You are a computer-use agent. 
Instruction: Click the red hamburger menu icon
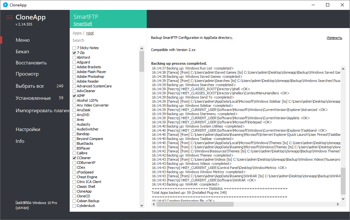pos(10,17)
